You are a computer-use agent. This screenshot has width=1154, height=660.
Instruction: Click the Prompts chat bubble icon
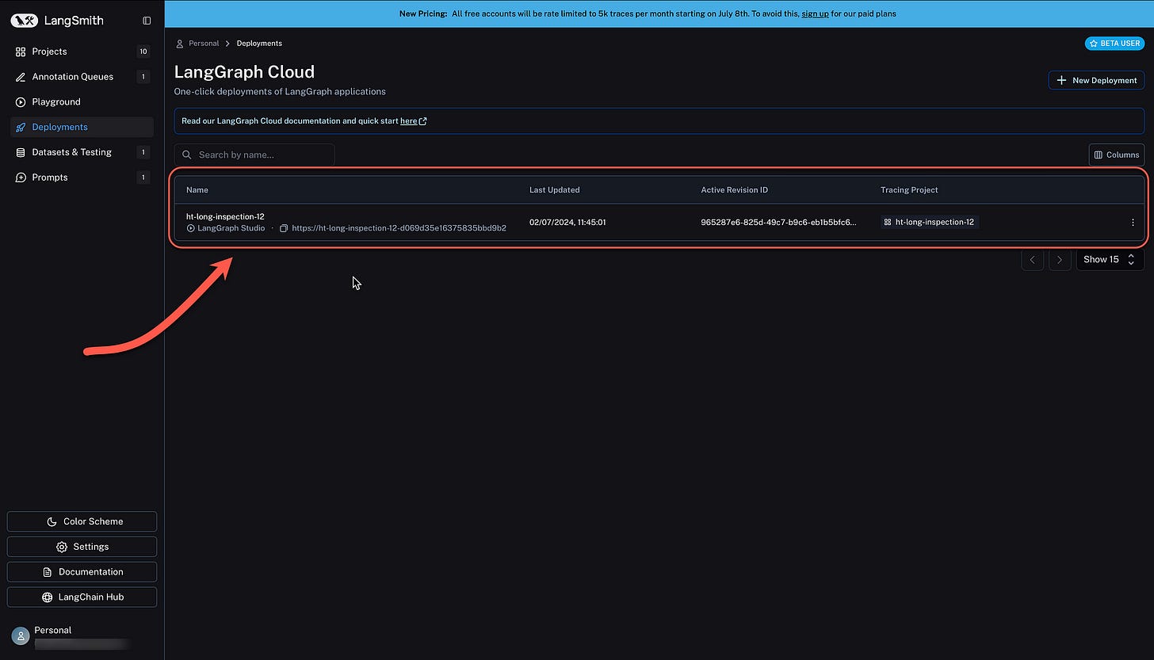pyautogui.click(x=21, y=177)
